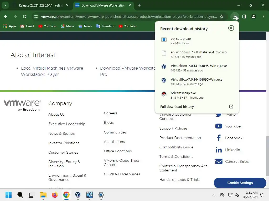Go back to the previous page
Viewport: 269px width, 201px height.
click(x=6, y=16)
